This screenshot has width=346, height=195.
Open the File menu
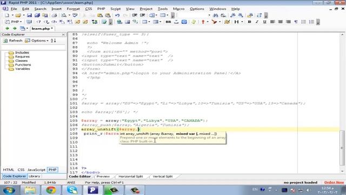(x=14, y=9)
